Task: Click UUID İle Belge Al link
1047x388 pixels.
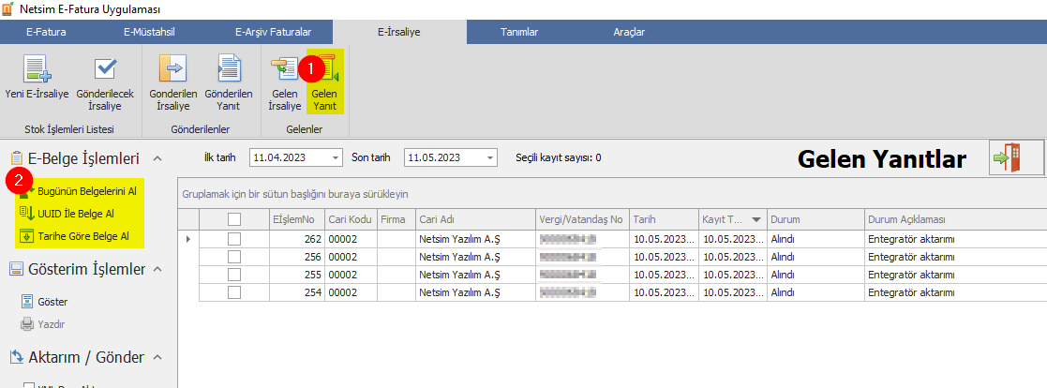Action: (x=76, y=214)
